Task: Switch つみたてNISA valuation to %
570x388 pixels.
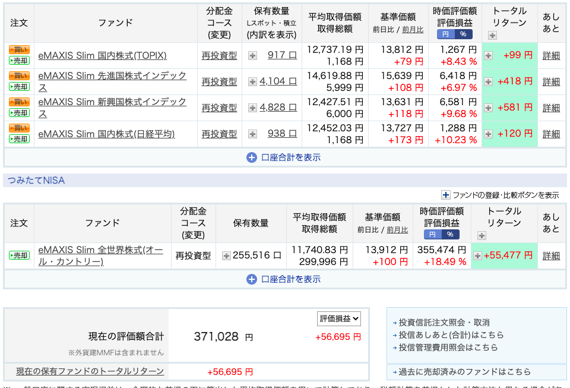Action: [450, 235]
